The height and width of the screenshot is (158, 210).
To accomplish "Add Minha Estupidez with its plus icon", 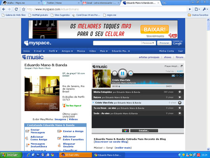I will [180, 92].
